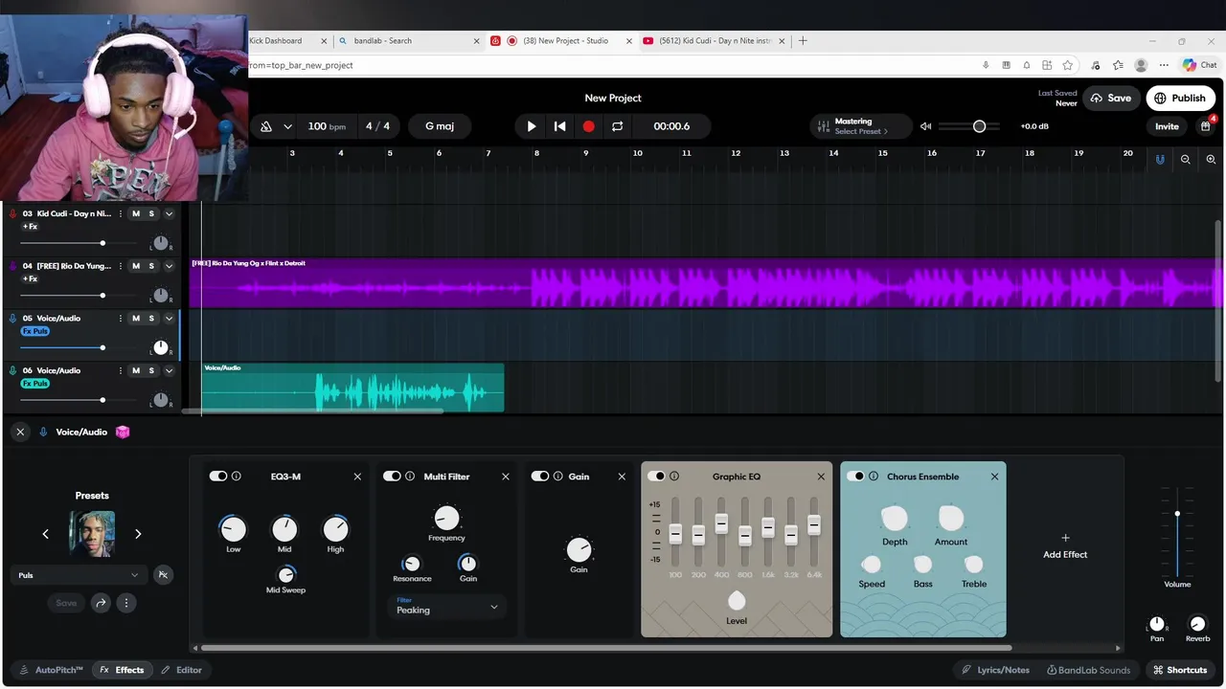Viewport: 1226px width, 689px height.
Task: Arm track 06 microphone icon
Action: point(12,370)
